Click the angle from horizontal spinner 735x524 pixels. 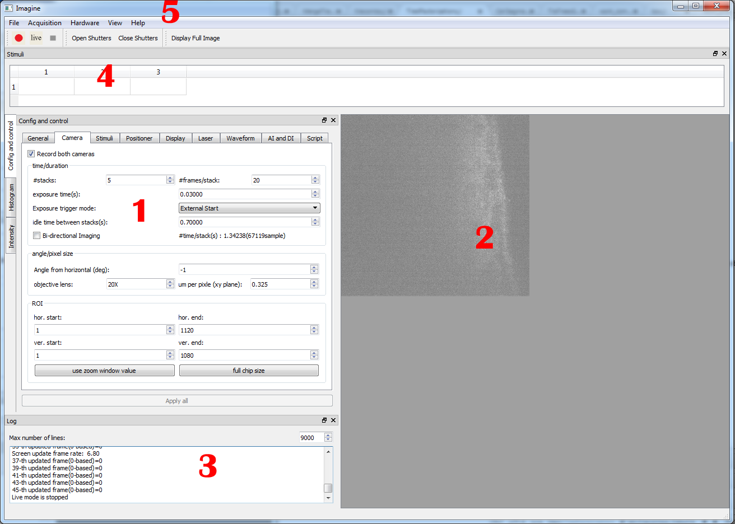pyautogui.click(x=314, y=270)
